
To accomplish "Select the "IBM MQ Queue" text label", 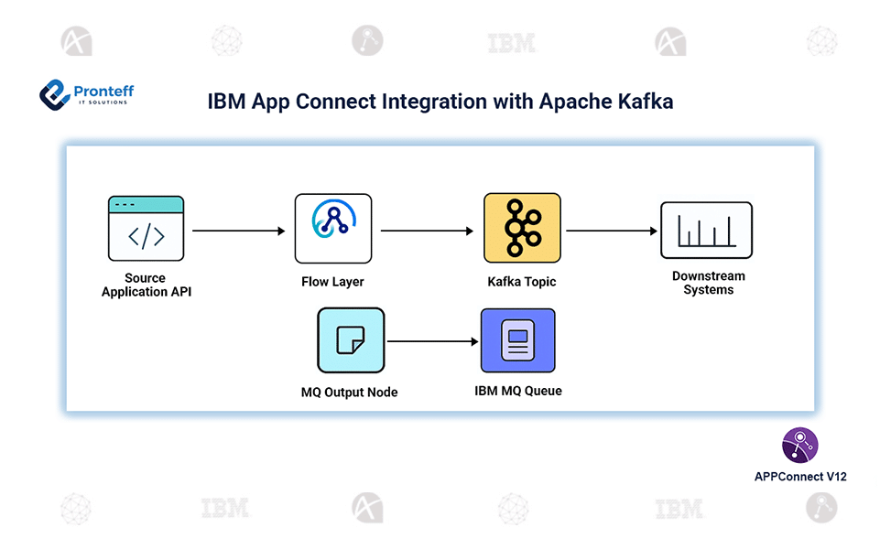I will 517,391.
